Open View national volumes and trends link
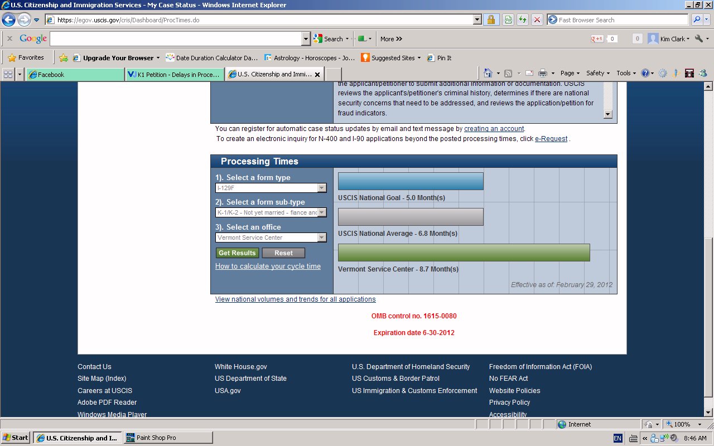714x446 pixels. [296, 299]
